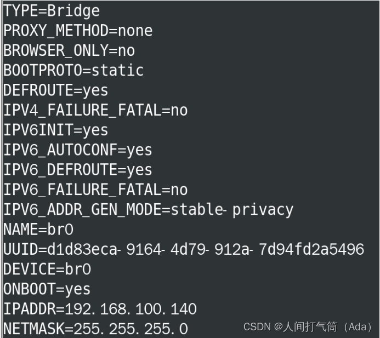Click the stable-privacy value
This screenshot has width=380, height=338.
coord(232,210)
